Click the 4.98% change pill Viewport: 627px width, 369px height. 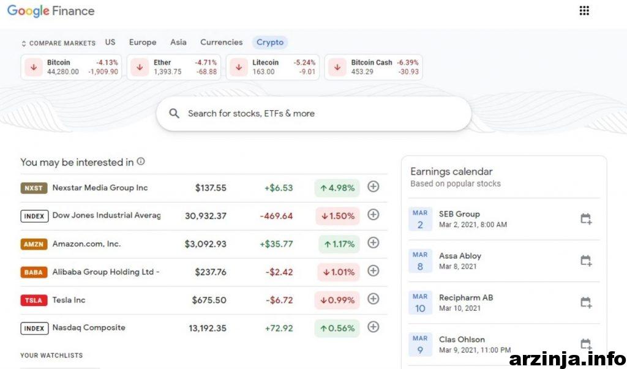[x=337, y=188]
